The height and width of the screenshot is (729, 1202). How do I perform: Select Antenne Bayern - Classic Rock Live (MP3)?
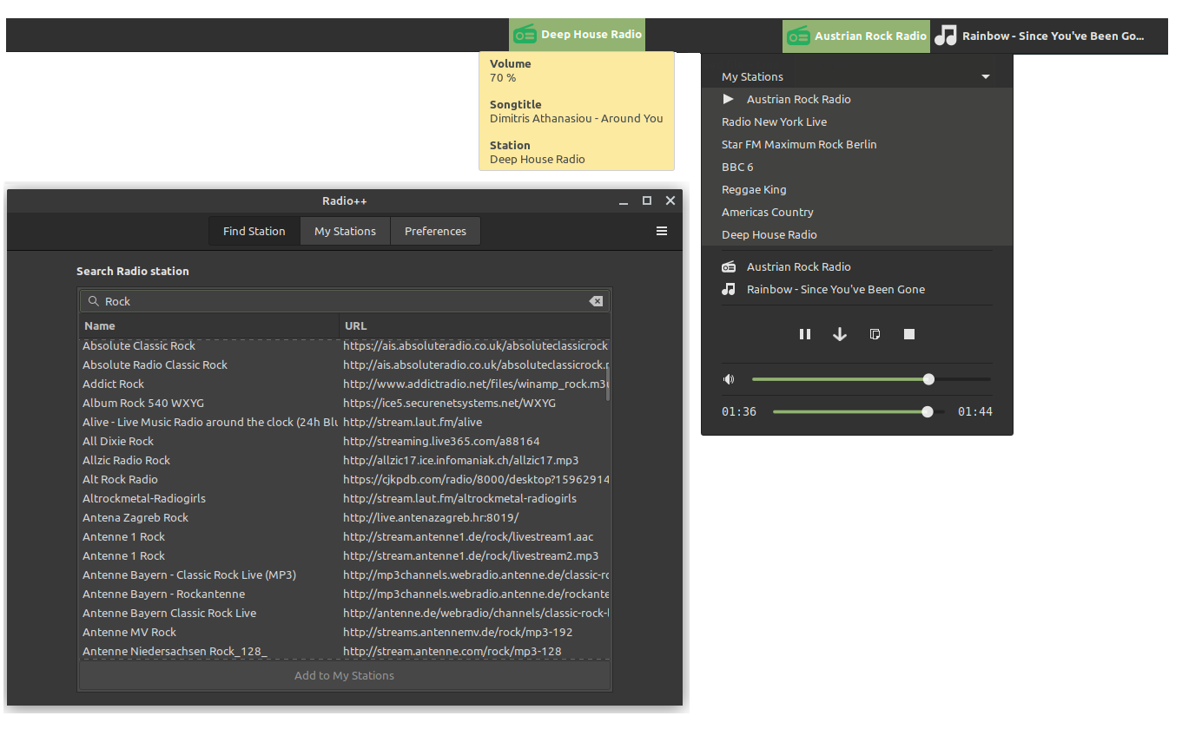pyautogui.click(x=345, y=575)
